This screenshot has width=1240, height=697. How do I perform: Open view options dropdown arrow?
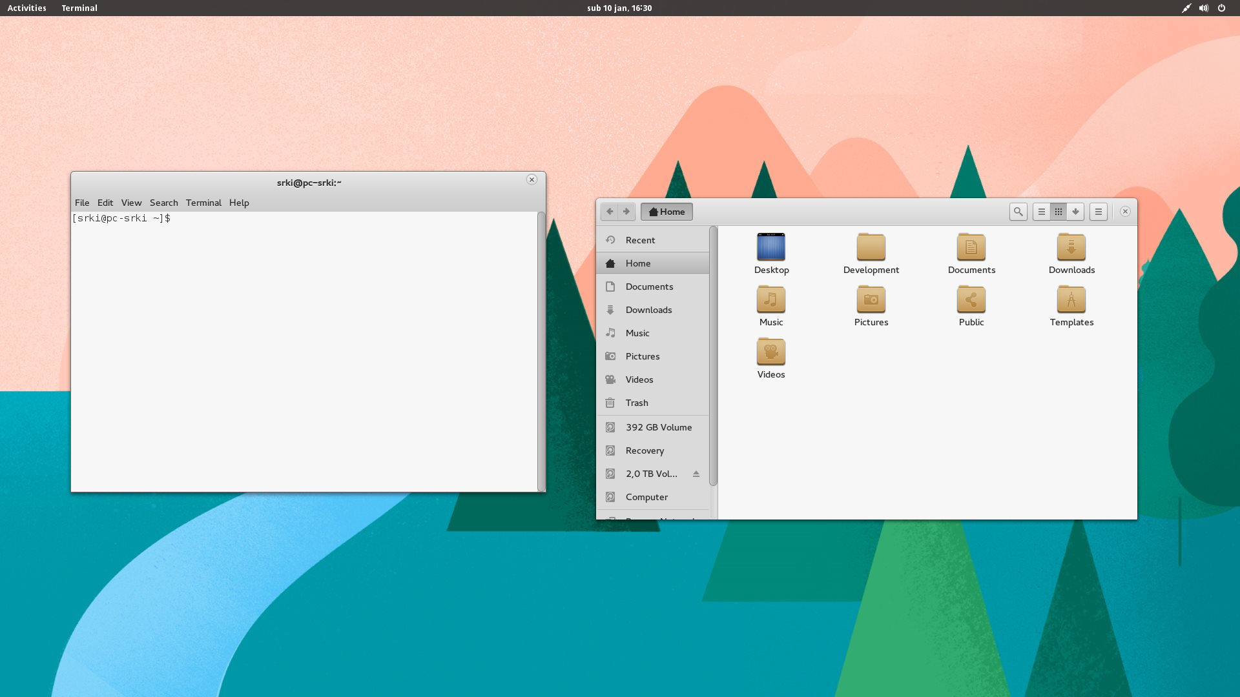pos(1075,212)
